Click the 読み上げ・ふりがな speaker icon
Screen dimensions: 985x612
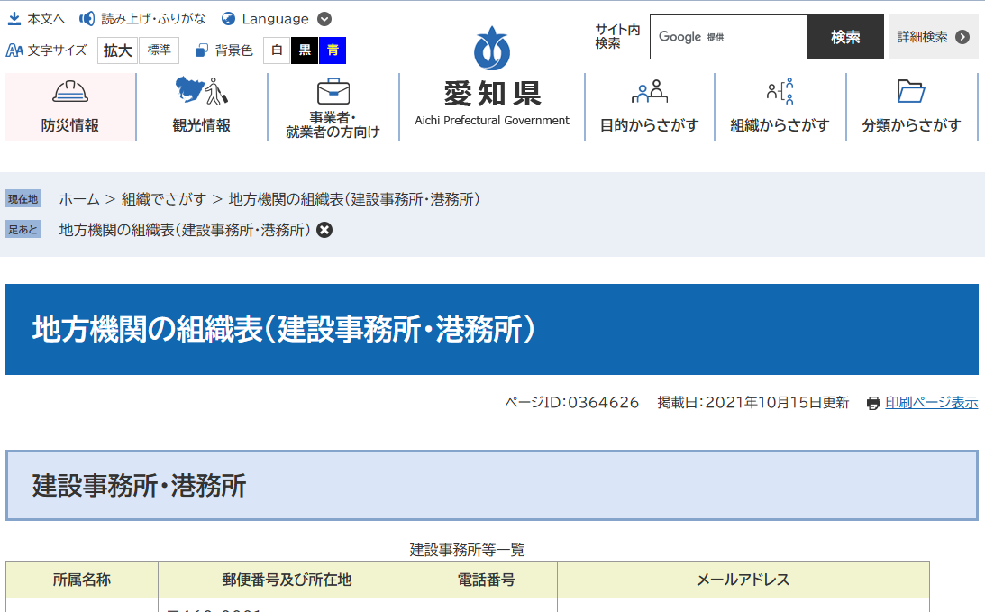pyautogui.click(x=87, y=16)
